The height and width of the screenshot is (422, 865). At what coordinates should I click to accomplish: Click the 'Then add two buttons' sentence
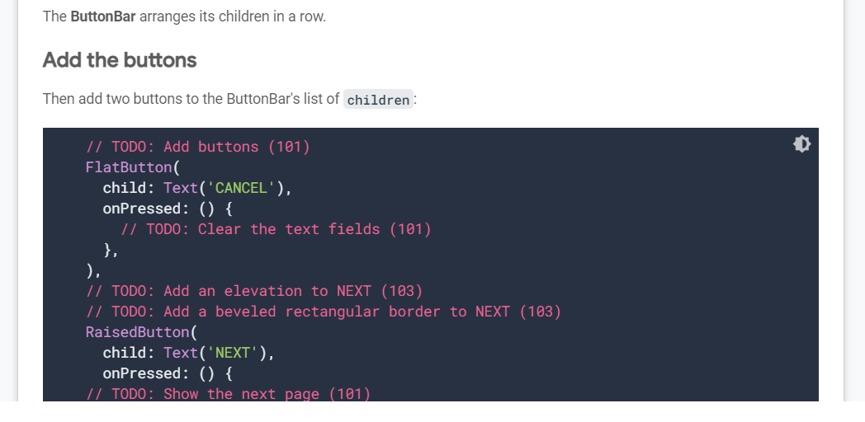tap(230, 99)
